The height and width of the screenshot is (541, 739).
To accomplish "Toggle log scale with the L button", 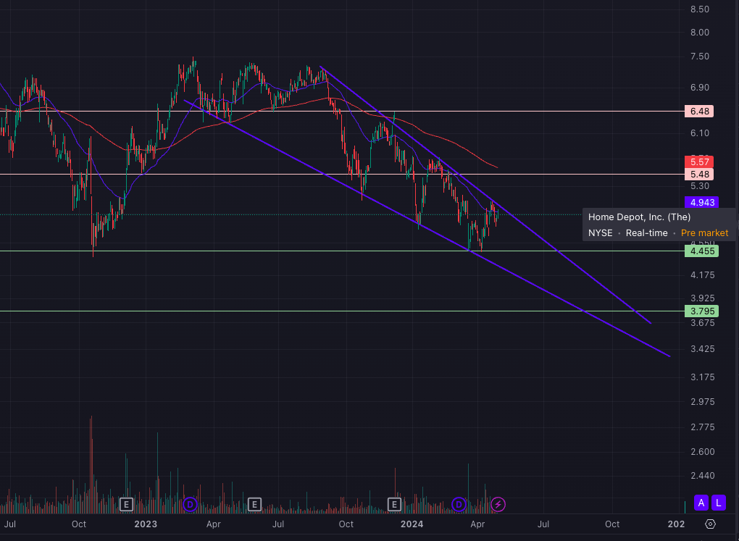I will [719, 502].
